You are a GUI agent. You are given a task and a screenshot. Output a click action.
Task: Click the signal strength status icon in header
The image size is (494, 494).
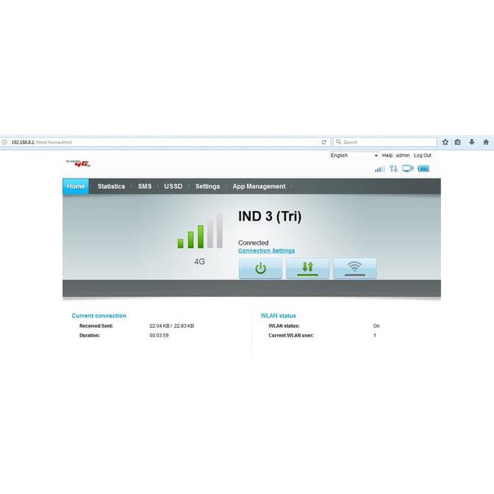tap(379, 169)
